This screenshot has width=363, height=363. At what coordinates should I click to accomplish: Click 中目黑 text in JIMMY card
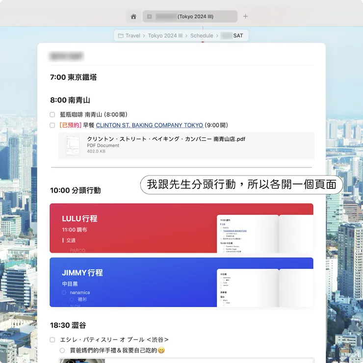70,284
